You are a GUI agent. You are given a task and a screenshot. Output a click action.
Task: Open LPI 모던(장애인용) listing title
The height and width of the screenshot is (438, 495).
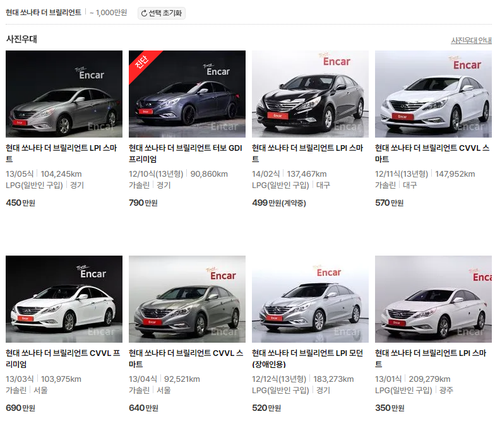click(x=307, y=358)
